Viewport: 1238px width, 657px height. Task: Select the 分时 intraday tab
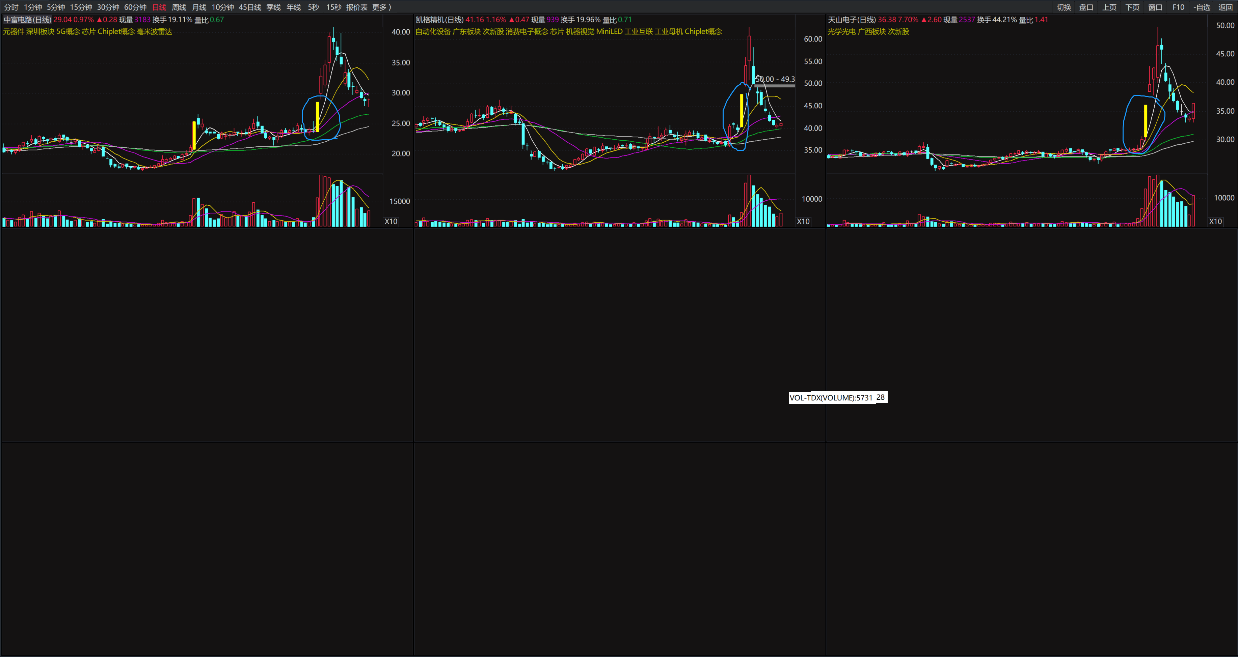coord(11,7)
